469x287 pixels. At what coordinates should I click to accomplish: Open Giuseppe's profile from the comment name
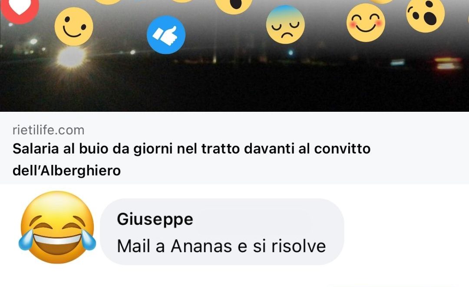(x=155, y=219)
